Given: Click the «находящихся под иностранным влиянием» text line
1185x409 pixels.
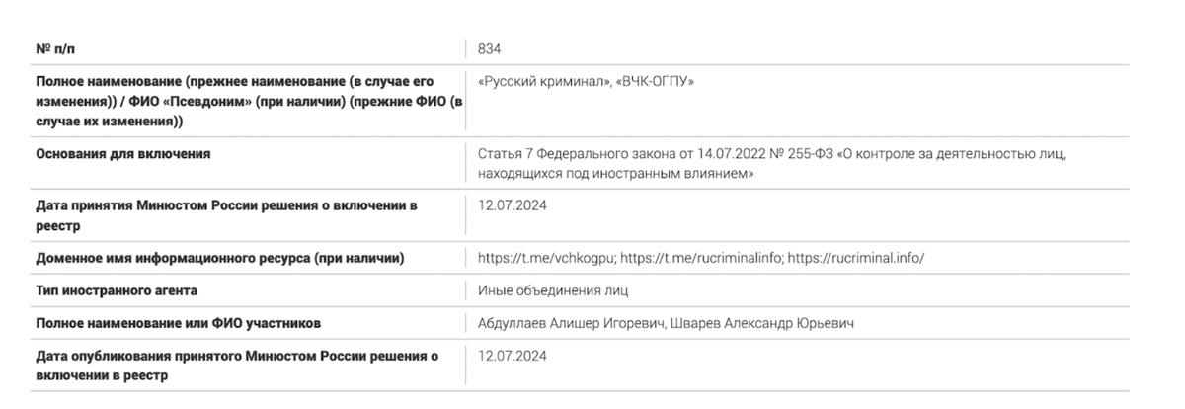Looking at the screenshot, I should tap(615, 173).
